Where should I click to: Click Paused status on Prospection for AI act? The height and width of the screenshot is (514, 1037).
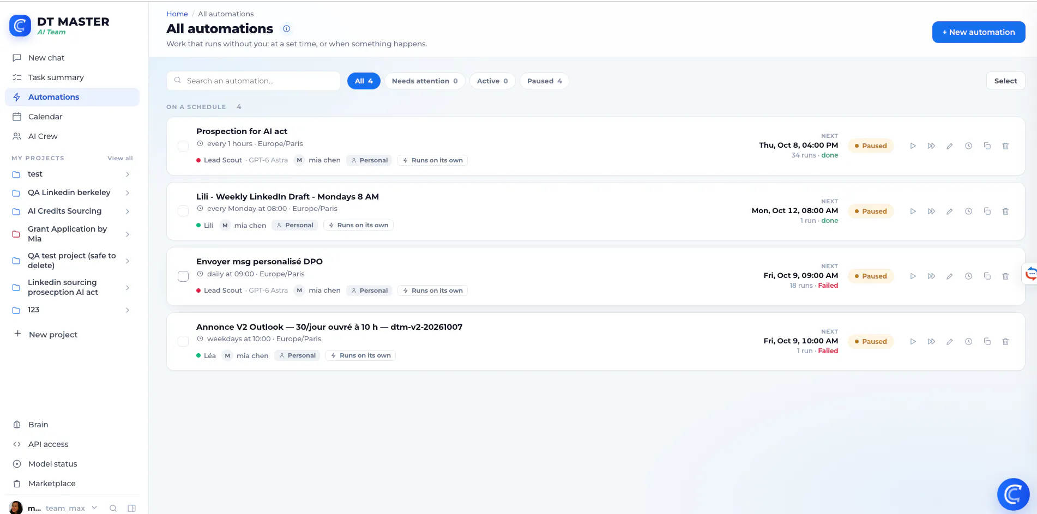pyautogui.click(x=871, y=146)
